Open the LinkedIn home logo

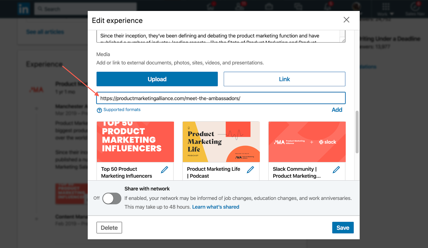24,9
